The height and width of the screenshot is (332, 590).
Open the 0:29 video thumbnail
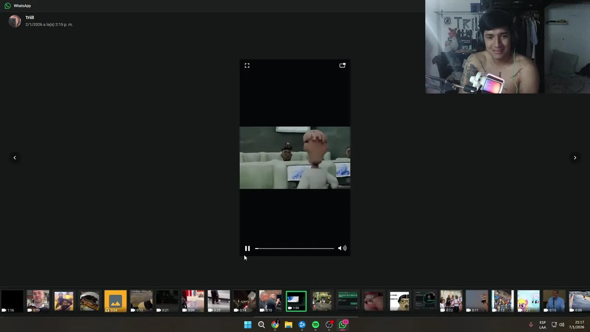pos(218,301)
